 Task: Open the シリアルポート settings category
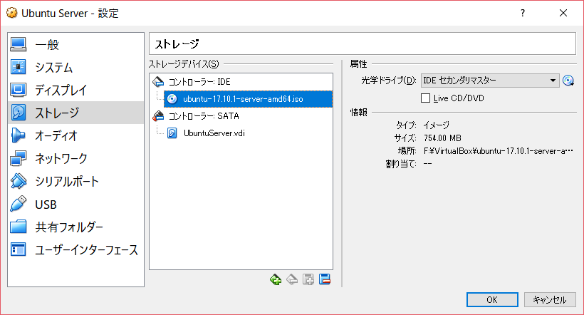[x=75, y=182]
